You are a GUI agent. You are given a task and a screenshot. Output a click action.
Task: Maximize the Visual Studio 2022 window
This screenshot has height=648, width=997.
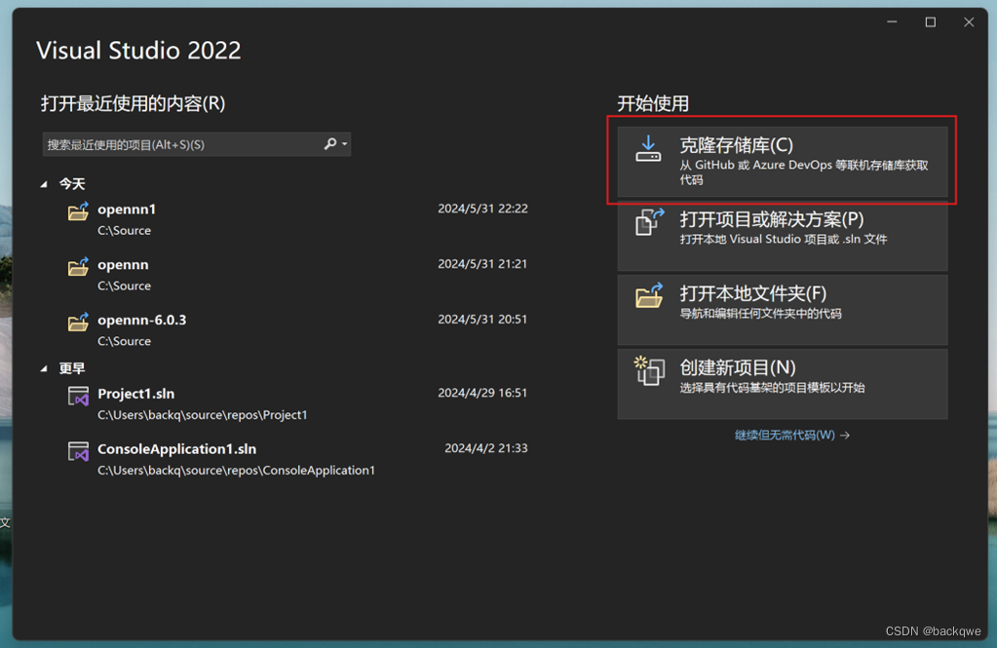(930, 22)
